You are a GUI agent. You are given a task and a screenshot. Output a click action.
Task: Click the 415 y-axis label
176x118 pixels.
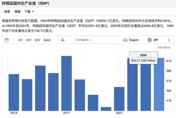[169, 101]
